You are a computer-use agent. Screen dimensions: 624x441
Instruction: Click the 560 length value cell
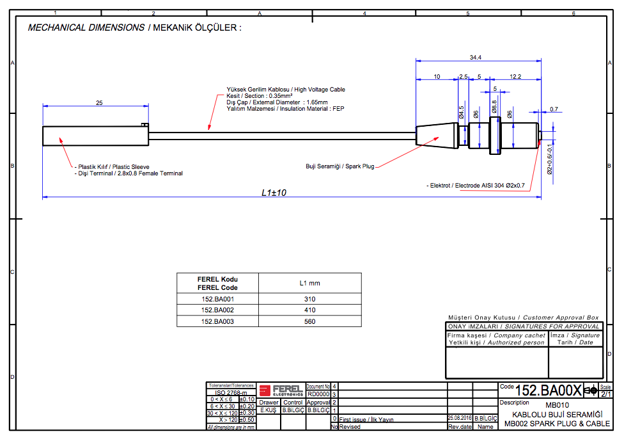310,322
